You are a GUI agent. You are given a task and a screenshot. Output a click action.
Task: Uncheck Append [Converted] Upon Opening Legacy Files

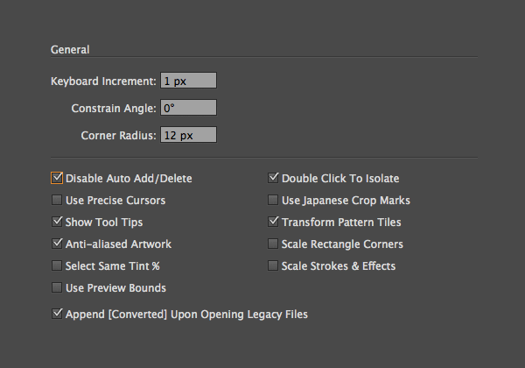pos(58,313)
